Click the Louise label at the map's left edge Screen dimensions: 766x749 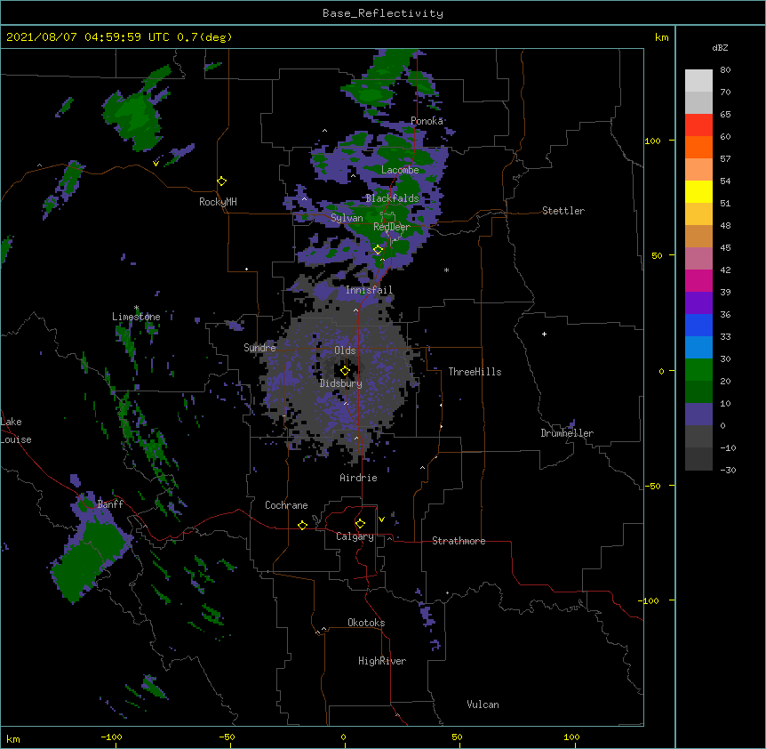[16, 439]
